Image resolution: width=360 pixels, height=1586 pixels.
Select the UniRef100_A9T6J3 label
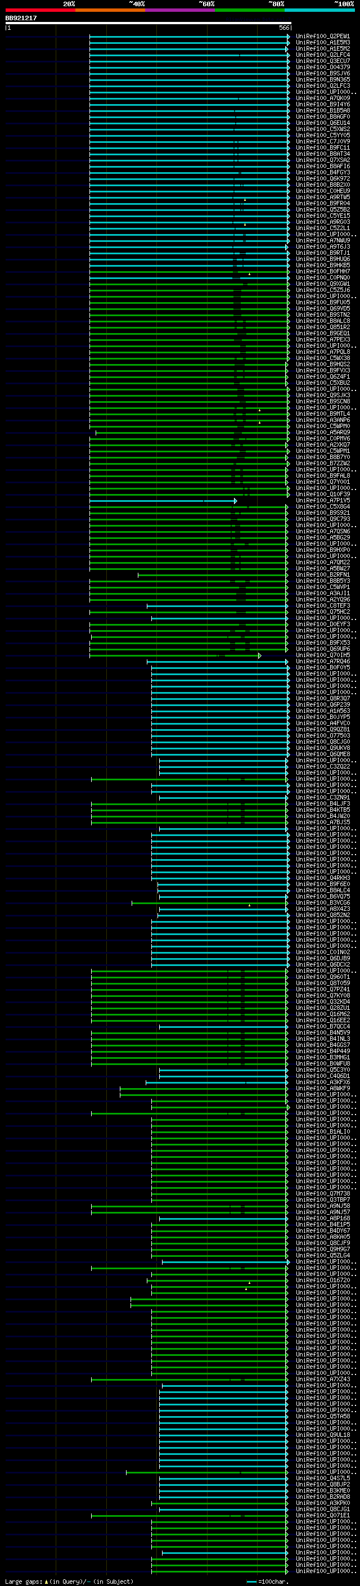coord(322,247)
